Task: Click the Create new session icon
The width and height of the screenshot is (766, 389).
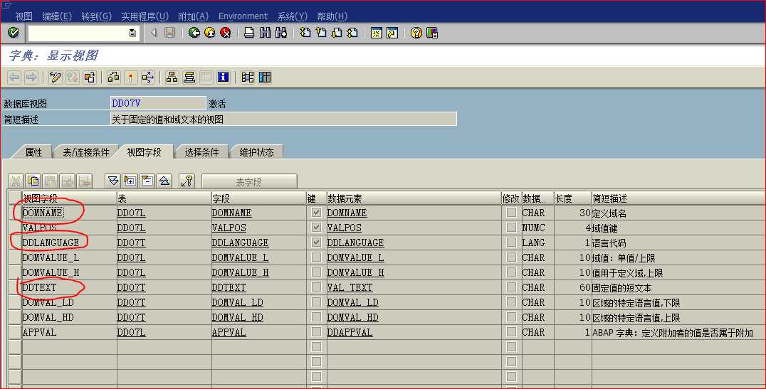Action: click(x=376, y=33)
